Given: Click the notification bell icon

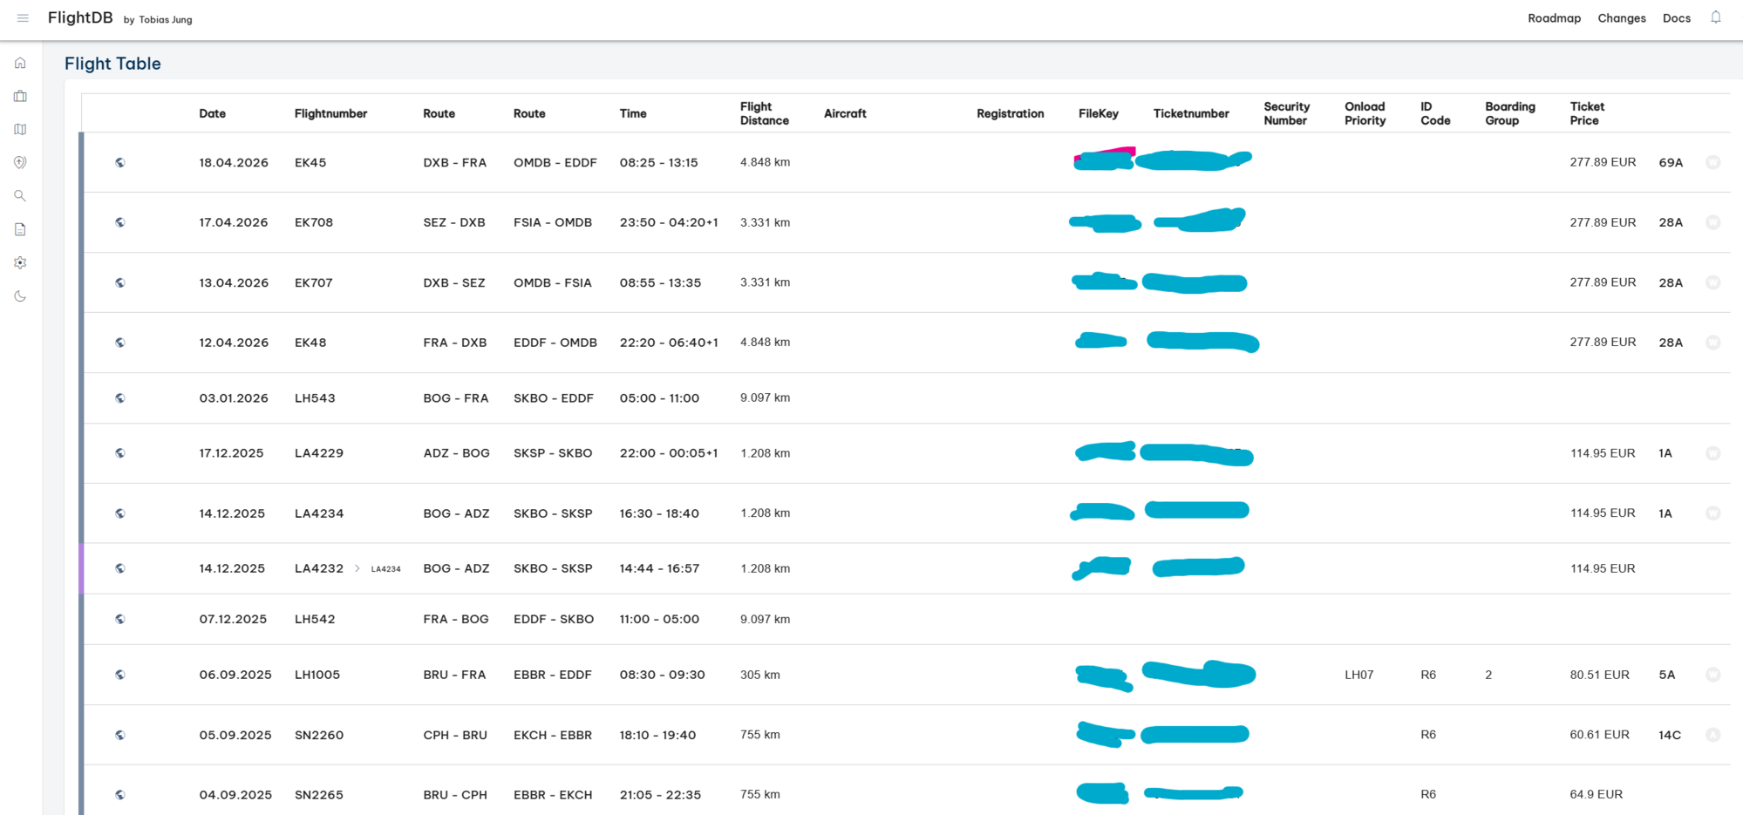Looking at the screenshot, I should pyautogui.click(x=1715, y=17).
